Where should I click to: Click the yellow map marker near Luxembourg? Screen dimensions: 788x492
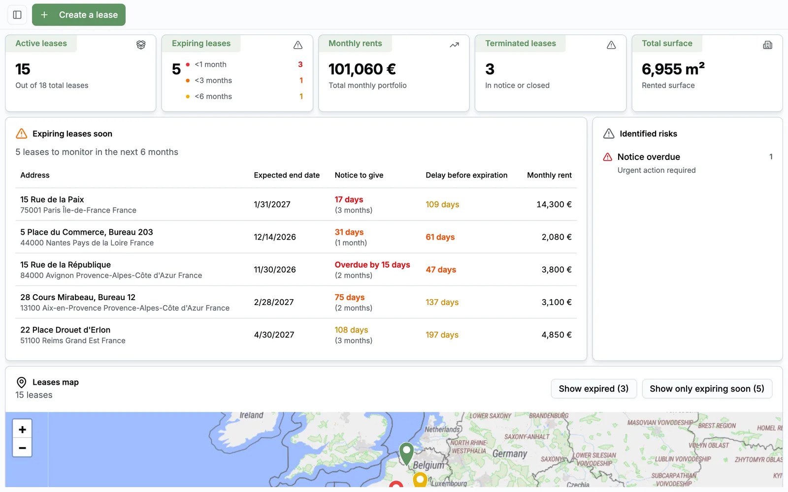pyautogui.click(x=420, y=480)
